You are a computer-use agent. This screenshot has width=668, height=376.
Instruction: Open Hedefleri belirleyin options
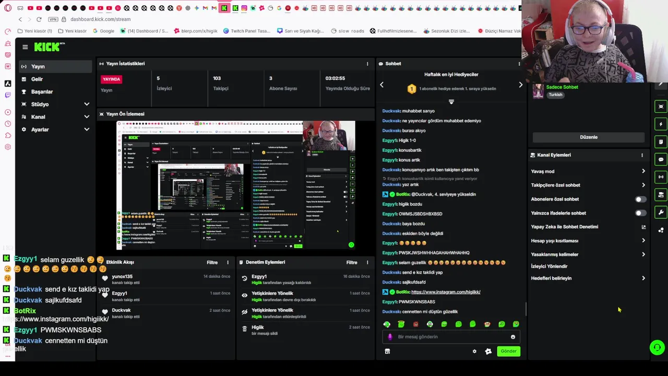(588, 278)
